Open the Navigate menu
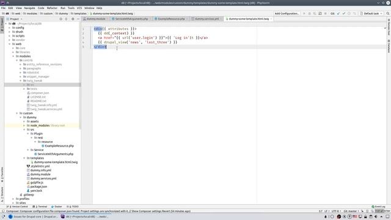 pos(29,8)
